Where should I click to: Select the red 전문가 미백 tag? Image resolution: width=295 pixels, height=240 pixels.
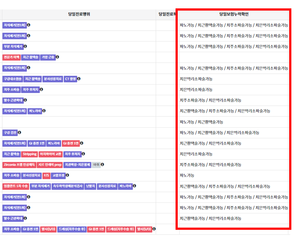pyautogui.click(x=11, y=57)
